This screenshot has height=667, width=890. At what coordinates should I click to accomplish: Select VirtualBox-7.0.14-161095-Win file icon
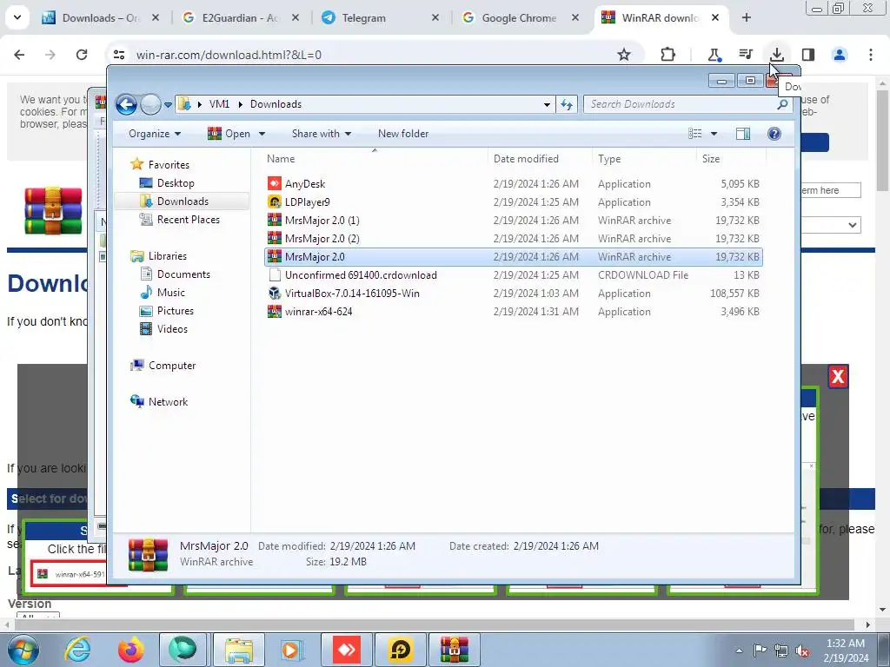pos(275,294)
